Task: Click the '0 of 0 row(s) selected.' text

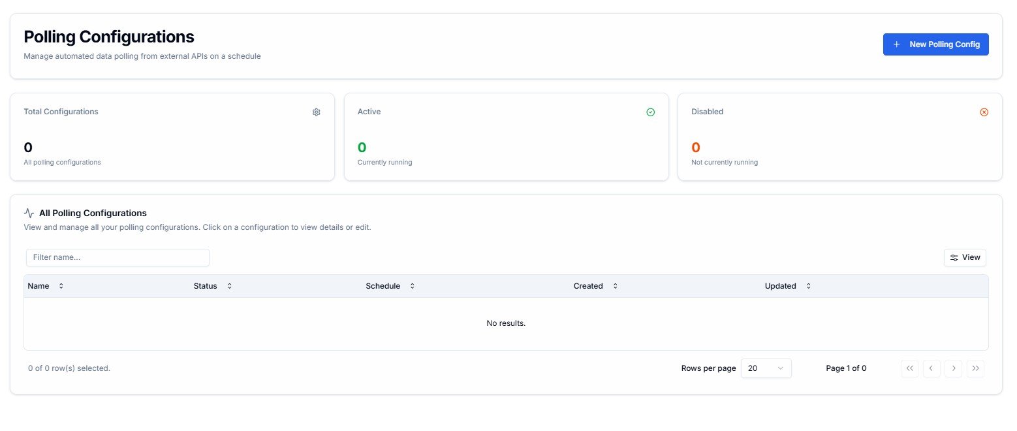Action: tap(69, 368)
